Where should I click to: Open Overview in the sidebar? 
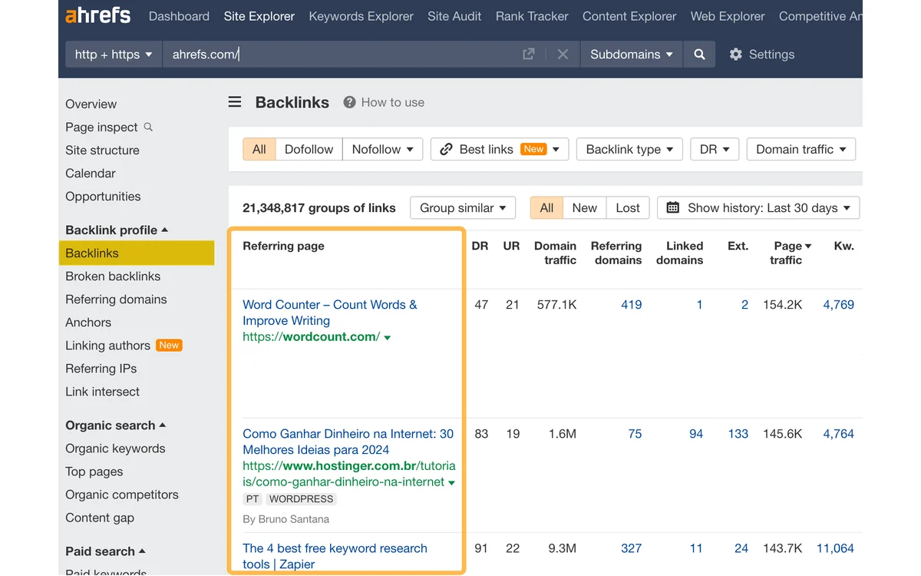pyautogui.click(x=91, y=104)
